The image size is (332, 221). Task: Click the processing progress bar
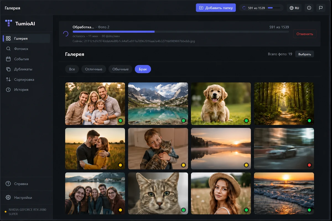(181, 31)
